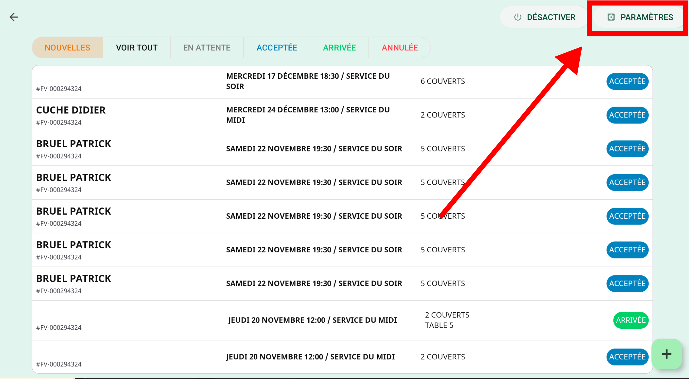This screenshot has height=379, width=689.
Task: Show the Acceptée reservations tab
Action: 277,48
